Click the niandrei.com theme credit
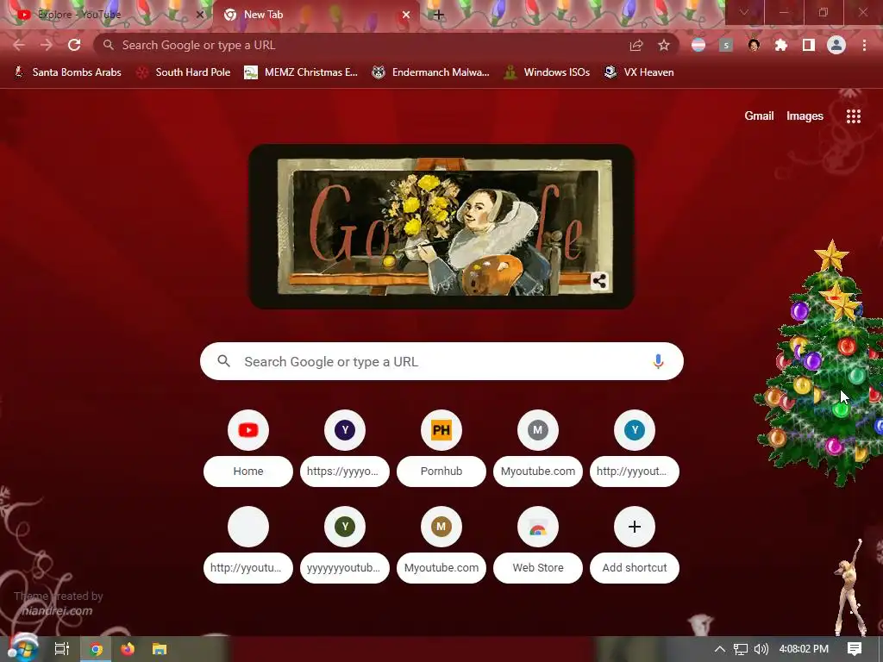883x662 pixels. tap(57, 611)
